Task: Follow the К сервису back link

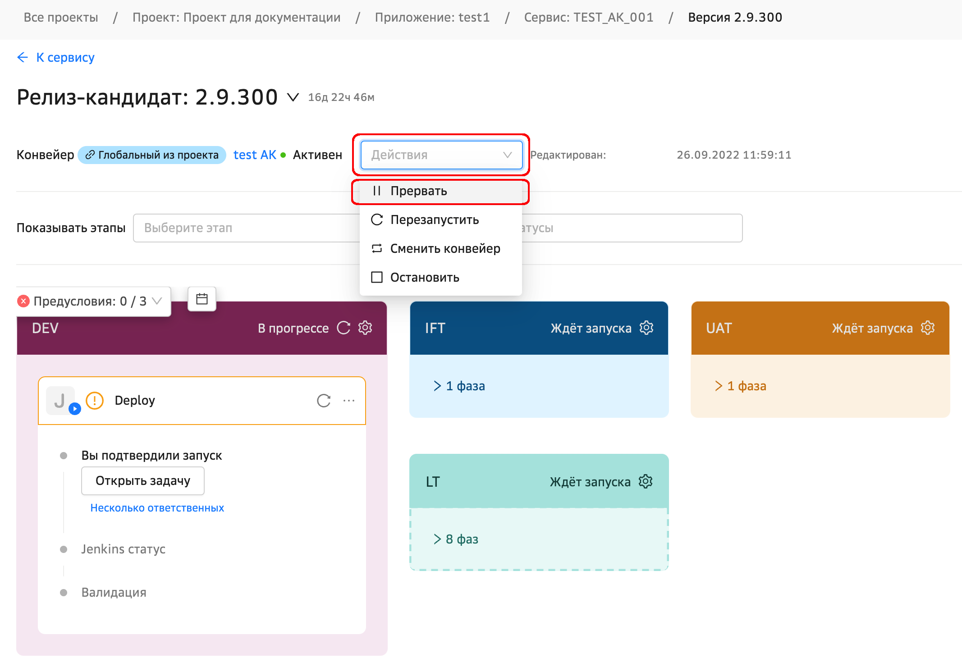Action: (x=56, y=58)
